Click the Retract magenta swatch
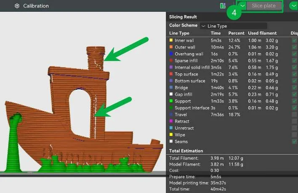298x193 pixels. tap(171, 121)
